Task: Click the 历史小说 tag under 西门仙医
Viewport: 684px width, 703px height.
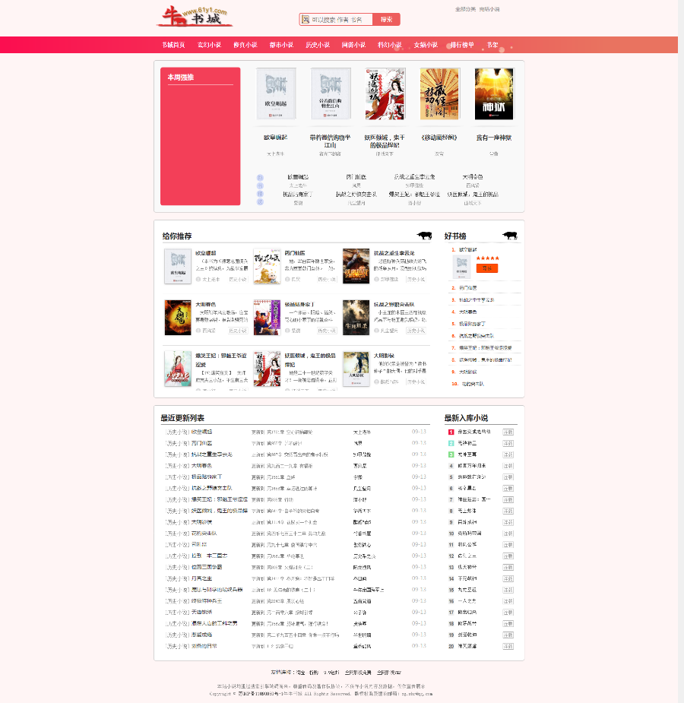Action: pos(327,280)
